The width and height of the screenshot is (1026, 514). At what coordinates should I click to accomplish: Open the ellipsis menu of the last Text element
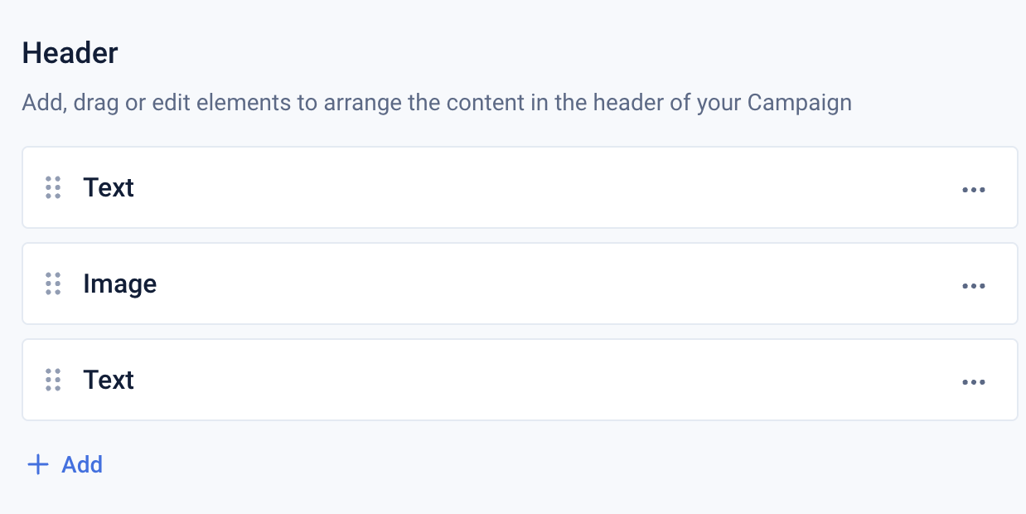[973, 381]
